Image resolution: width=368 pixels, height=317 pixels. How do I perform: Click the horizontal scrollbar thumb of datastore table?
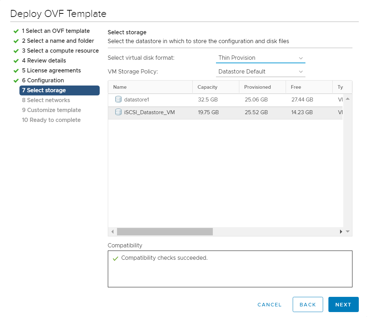(x=165, y=231)
